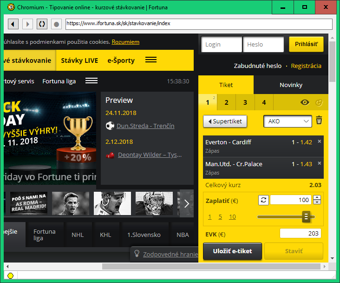Click the Stavit' bet button
Screen dimensions: 340x283
click(x=294, y=251)
